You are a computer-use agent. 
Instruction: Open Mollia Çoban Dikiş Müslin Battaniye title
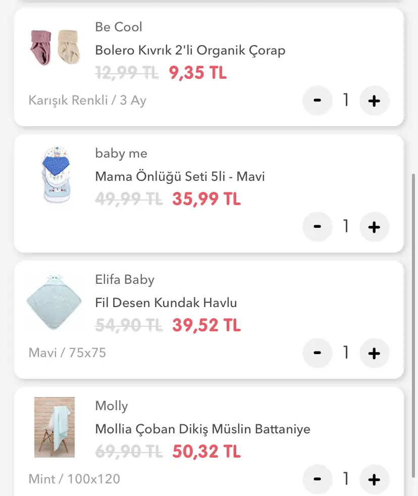tap(202, 429)
